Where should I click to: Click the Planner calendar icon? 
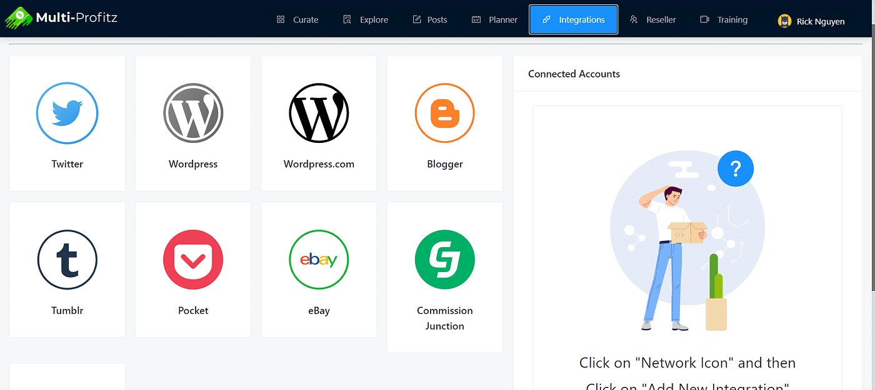(x=476, y=19)
